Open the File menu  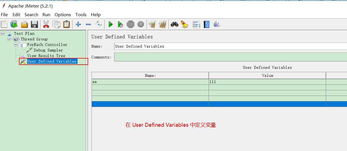(x=4, y=14)
